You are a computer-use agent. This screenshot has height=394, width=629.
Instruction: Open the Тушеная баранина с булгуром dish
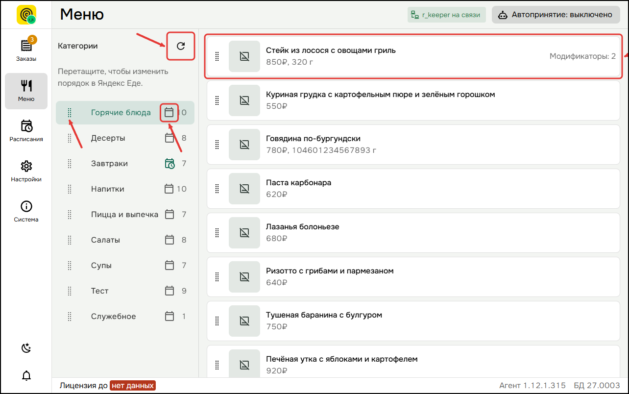point(413,321)
